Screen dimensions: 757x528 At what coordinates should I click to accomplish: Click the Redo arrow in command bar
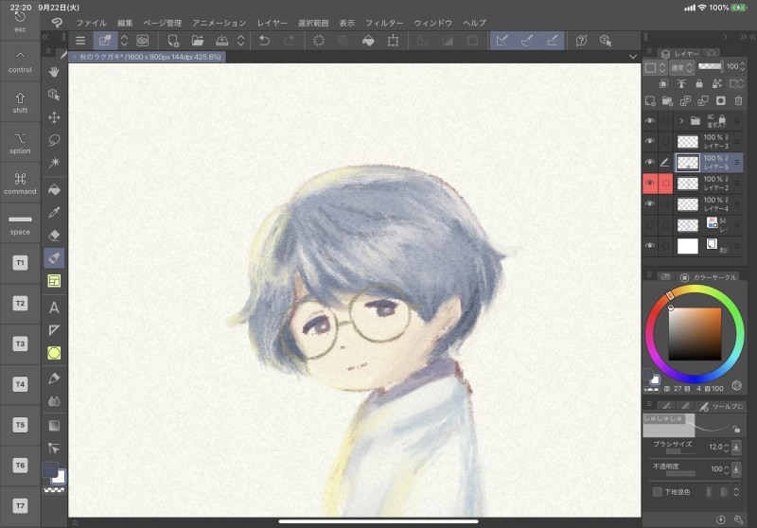289,41
